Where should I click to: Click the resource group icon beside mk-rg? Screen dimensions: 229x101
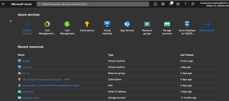click(x=19, y=73)
